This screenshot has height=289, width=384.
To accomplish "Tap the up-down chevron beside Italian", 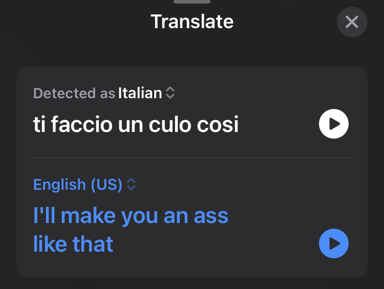I will tap(170, 93).
